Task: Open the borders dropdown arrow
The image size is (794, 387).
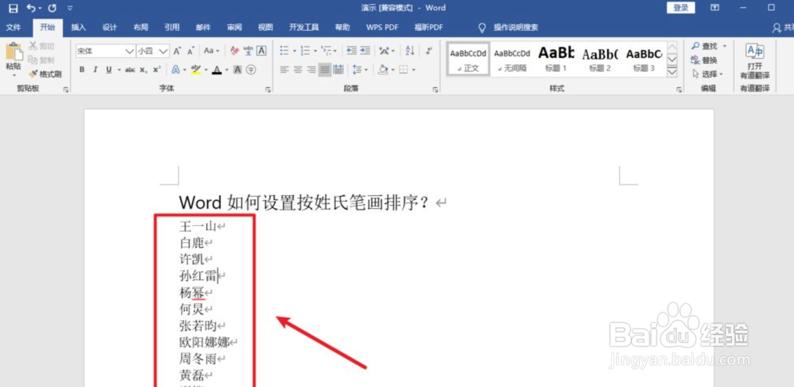Action: click(x=413, y=69)
